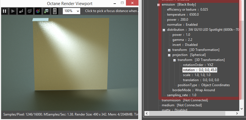Image resolution: width=246 pixels, height=120 pixels.
Task: Click the vertical scrollbar down arrow
Action: tap(242, 109)
